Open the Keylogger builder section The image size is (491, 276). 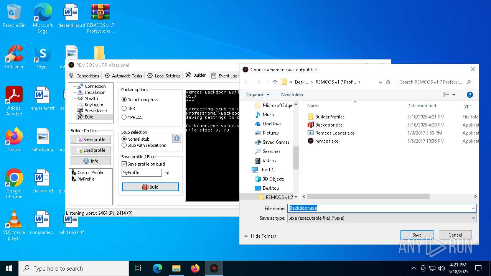[94, 105]
